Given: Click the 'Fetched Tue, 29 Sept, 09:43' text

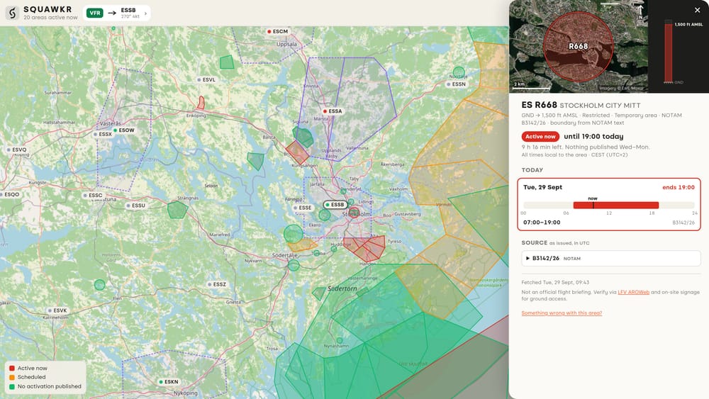Looking at the screenshot, I should (555, 282).
